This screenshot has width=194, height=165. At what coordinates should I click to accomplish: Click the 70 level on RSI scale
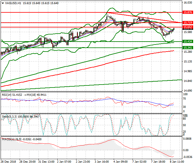click(184, 99)
